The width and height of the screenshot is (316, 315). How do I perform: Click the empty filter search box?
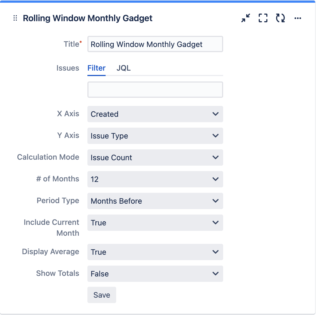pos(155,89)
